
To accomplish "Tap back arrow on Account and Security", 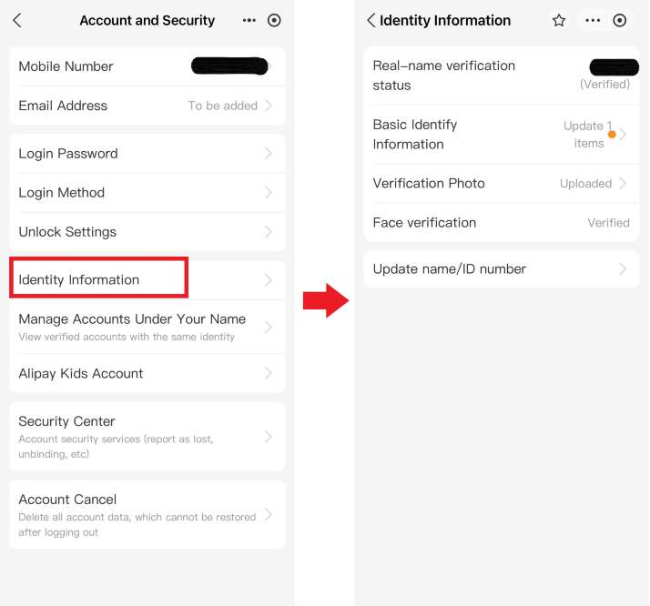I will (x=17, y=20).
